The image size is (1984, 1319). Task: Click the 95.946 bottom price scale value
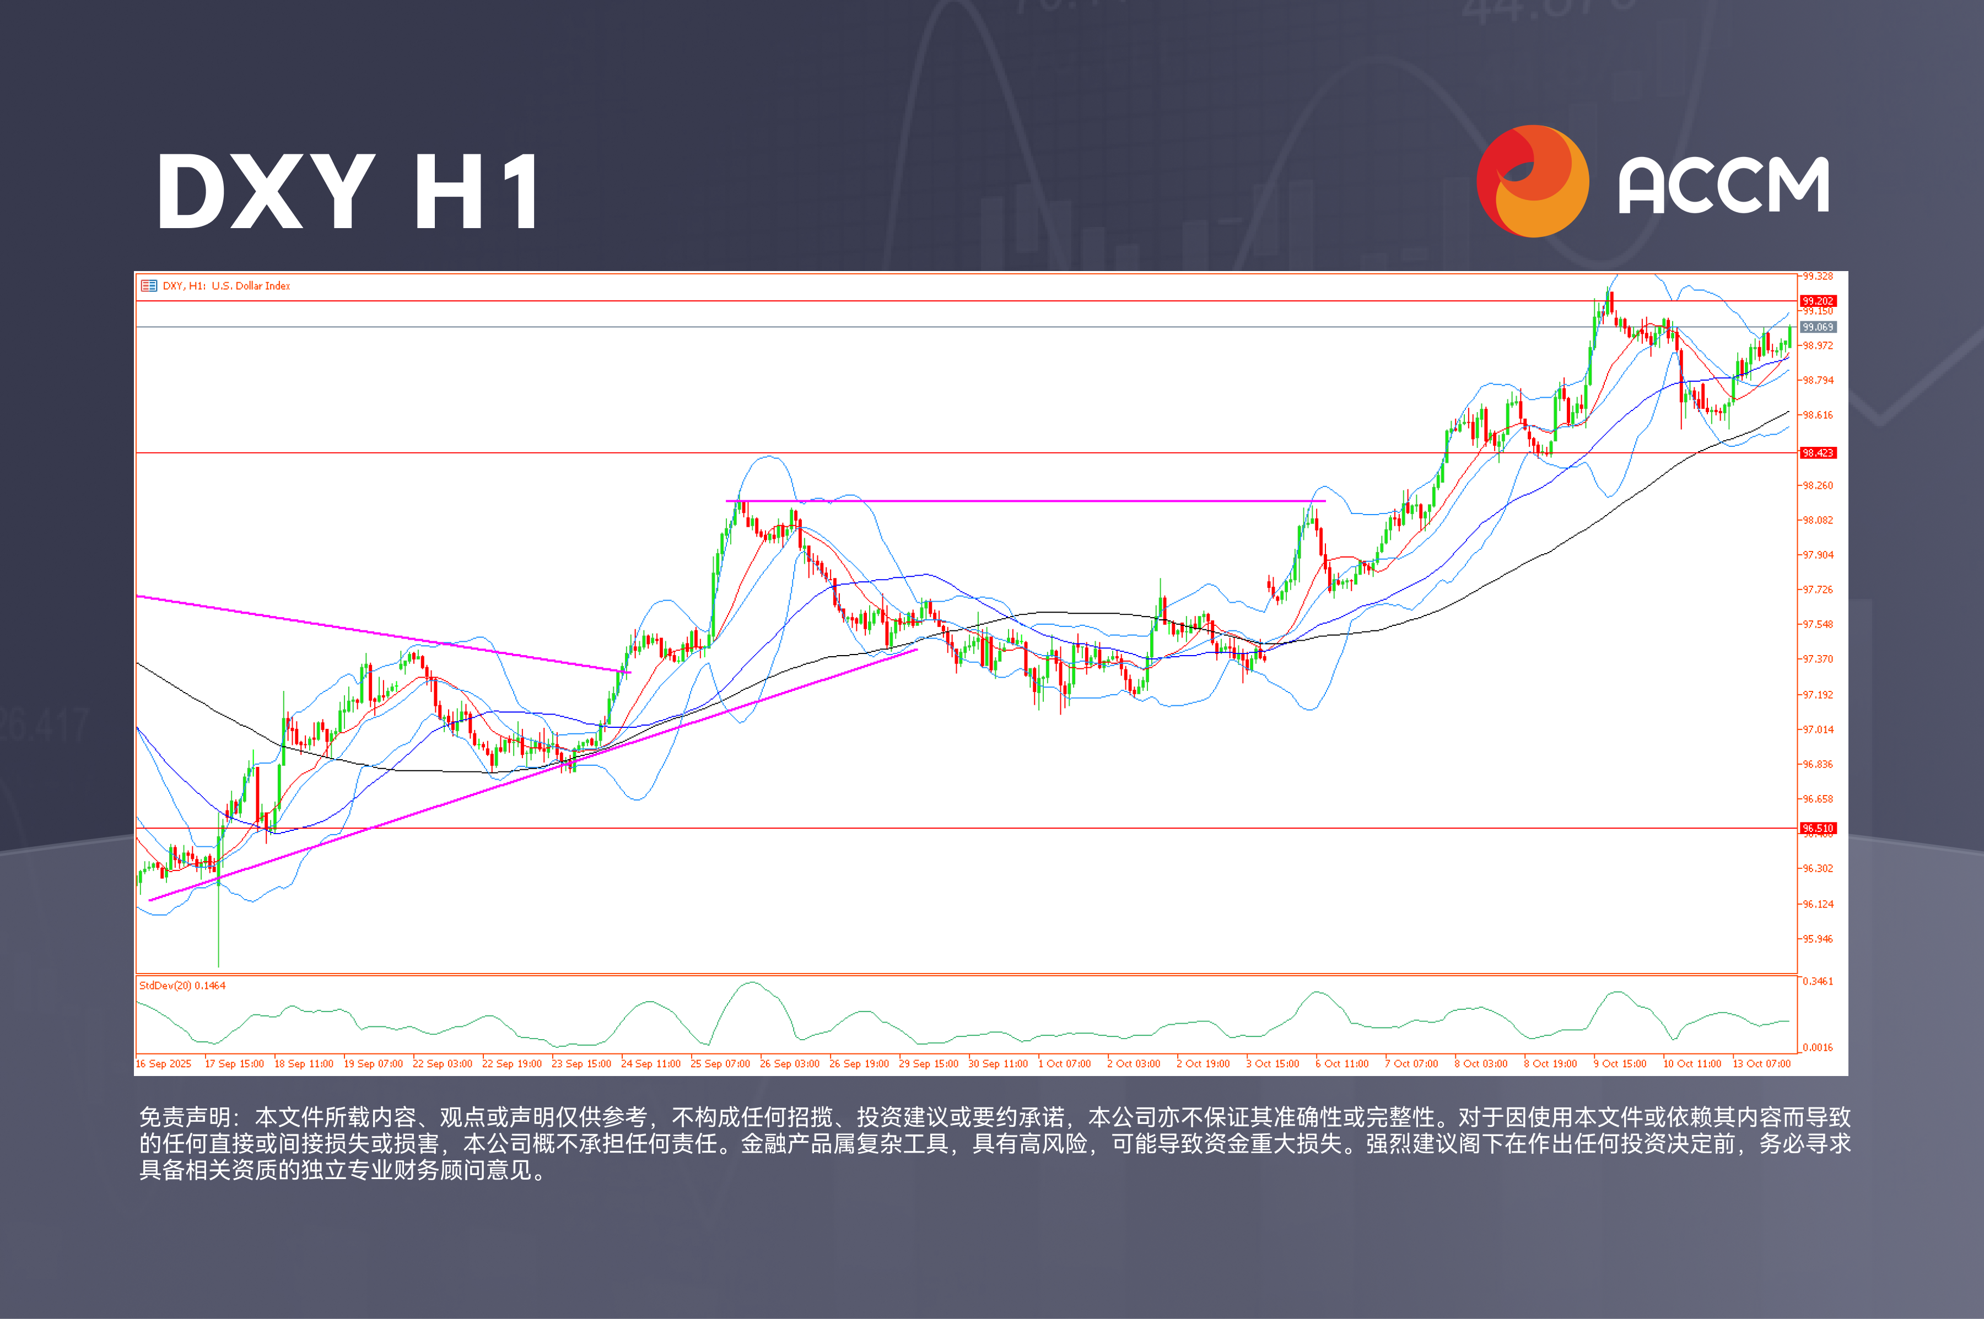(1818, 939)
